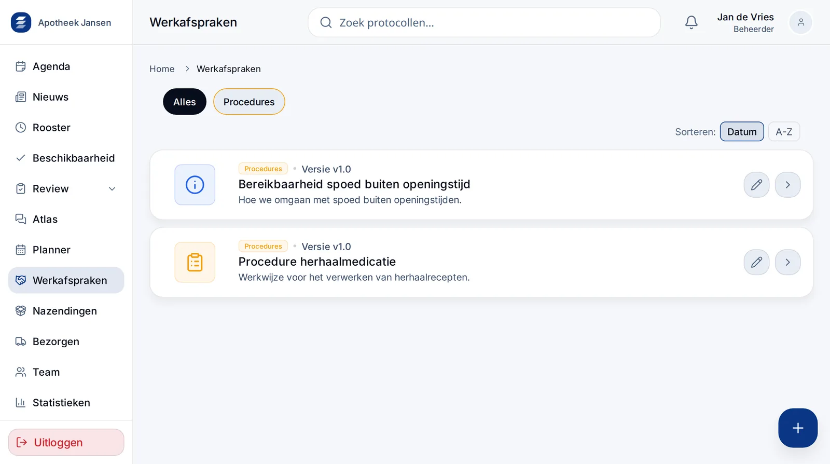
Task: Open Beschikbaarheid in sidebar
Action: 66,158
